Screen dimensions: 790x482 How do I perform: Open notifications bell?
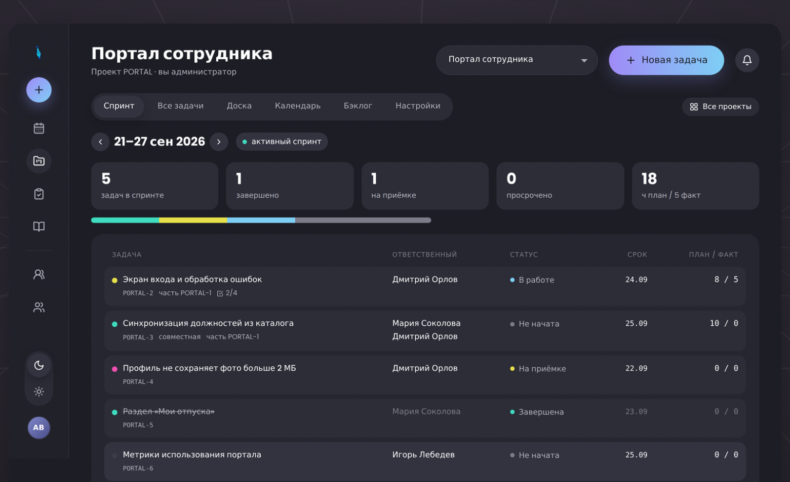coord(747,60)
